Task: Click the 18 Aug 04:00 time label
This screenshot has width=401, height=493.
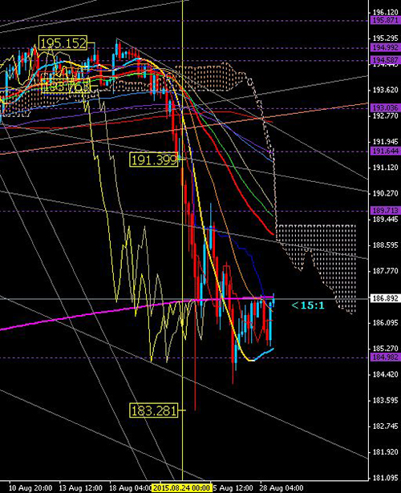Action: pyautogui.click(x=131, y=488)
